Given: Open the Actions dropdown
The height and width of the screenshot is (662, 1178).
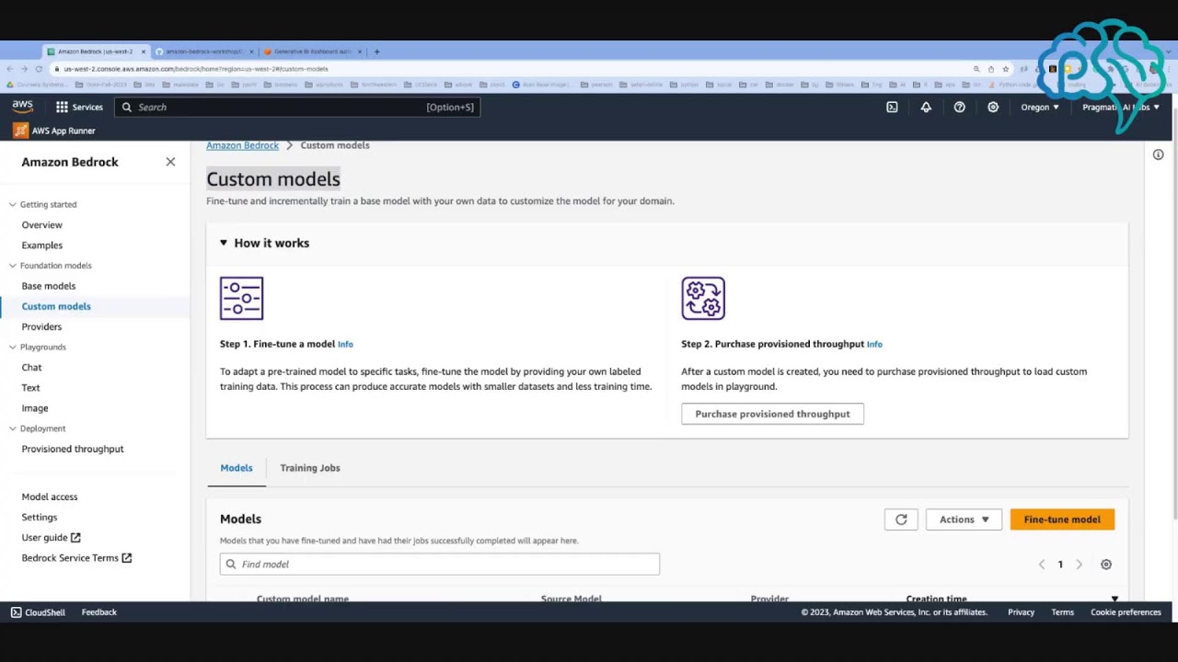Looking at the screenshot, I should [x=964, y=519].
